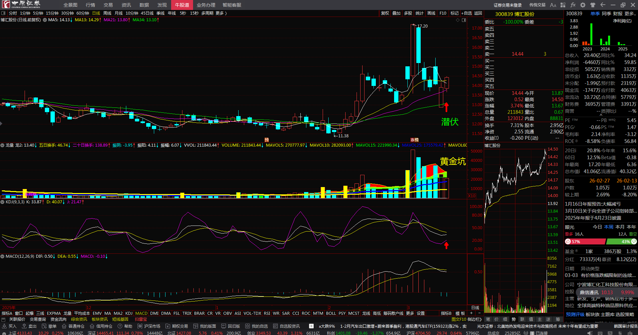Open the settings gear in title bar
This screenshot has height=335, width=638.
(x=583, y=5)
